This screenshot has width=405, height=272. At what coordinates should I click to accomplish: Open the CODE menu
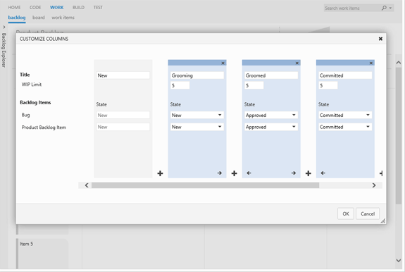pyautogui.click(x=35, y=8)
